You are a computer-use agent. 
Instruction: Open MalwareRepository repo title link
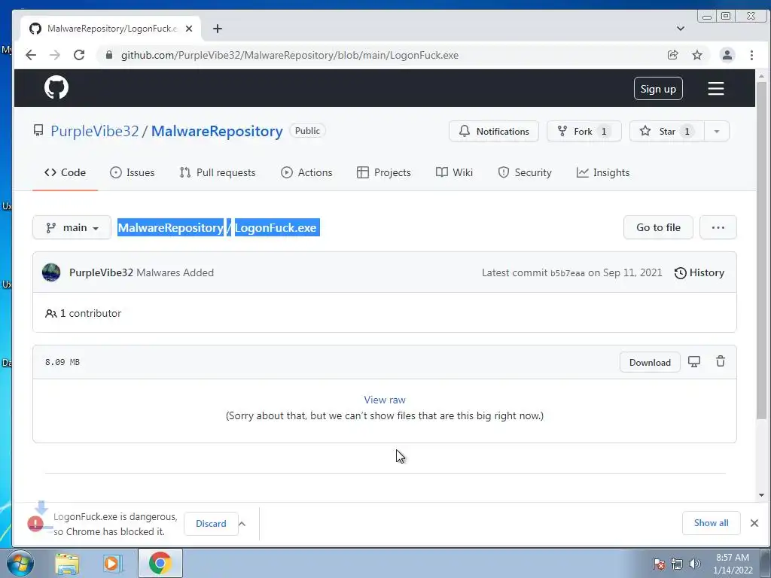(x=217, y=131)
